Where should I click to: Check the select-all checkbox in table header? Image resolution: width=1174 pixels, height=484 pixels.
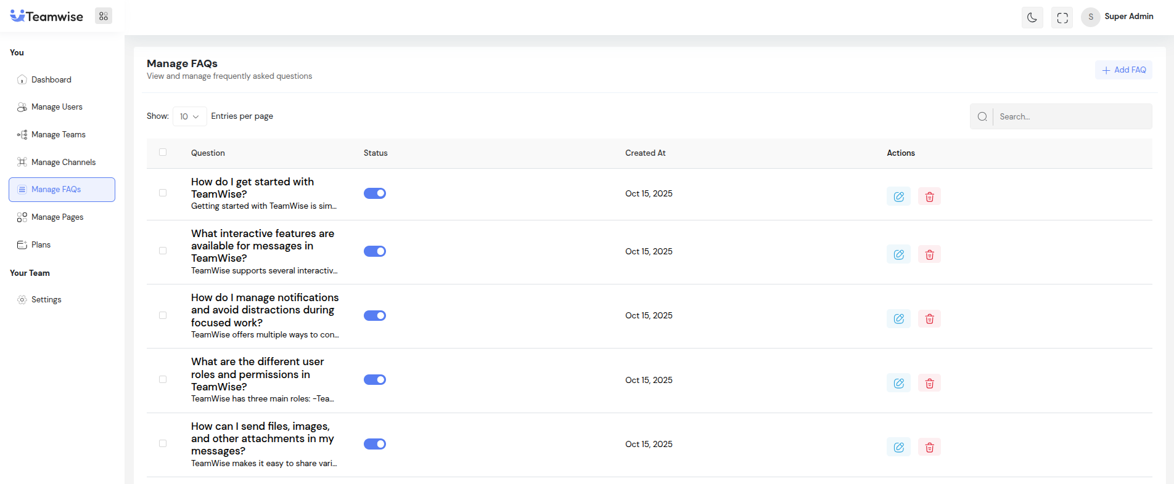(163, 152)
